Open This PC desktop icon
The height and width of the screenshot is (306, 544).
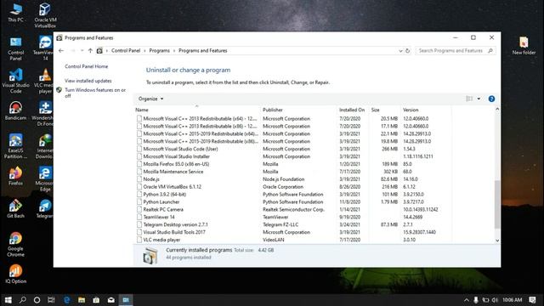[x=15, y=13]
